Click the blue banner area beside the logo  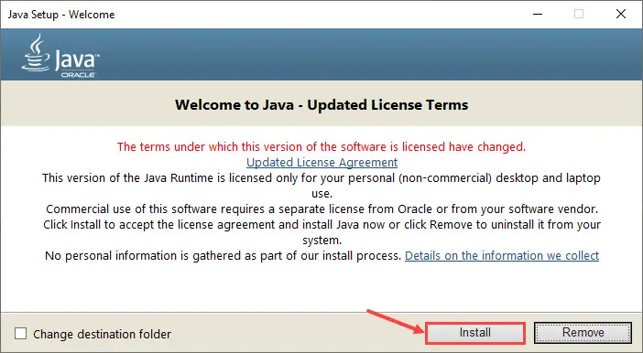(369, 54)
